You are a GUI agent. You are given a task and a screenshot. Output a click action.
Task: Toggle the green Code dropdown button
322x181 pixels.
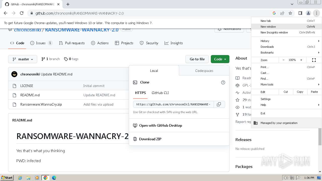pyautogui.click(x=220, y=59)
